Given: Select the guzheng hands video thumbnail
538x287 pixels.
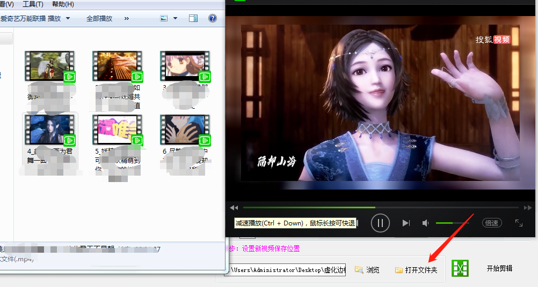Looking at the screenshot, I should [x=117, y=66].
